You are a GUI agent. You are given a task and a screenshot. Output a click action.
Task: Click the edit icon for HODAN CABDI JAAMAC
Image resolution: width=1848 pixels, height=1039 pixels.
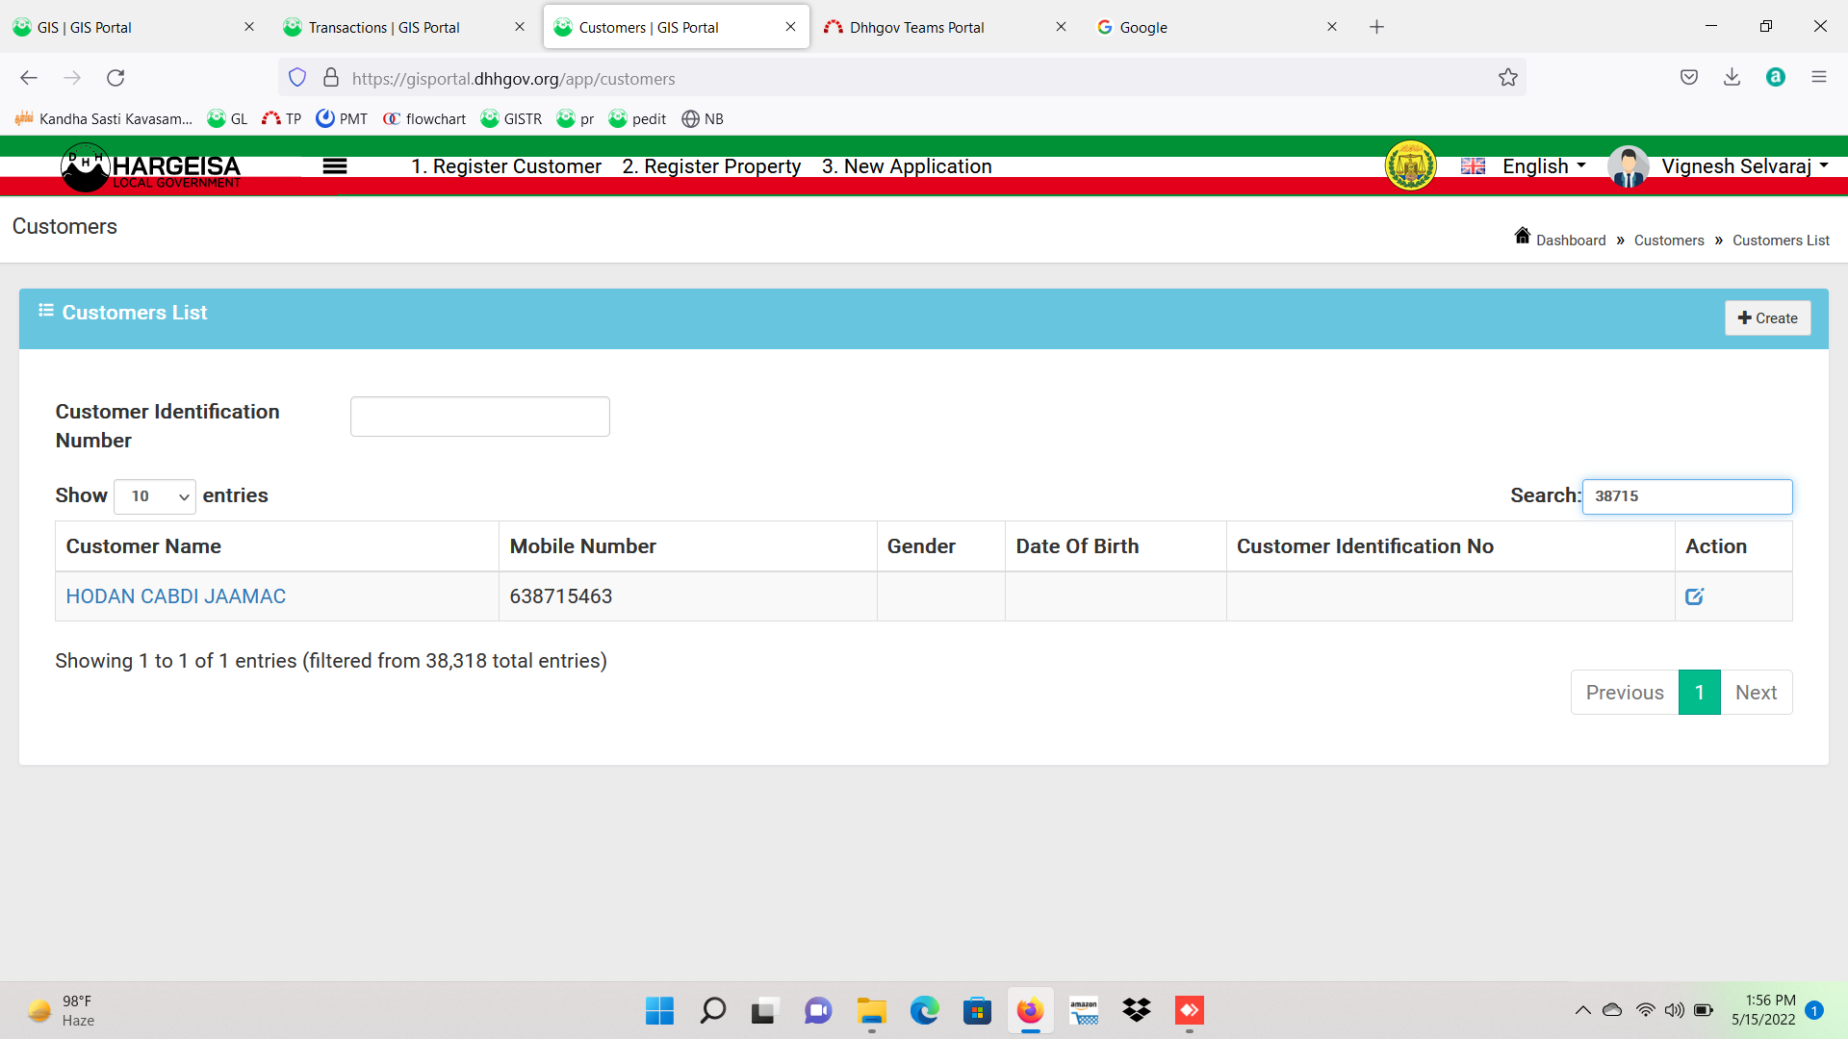1694,596
